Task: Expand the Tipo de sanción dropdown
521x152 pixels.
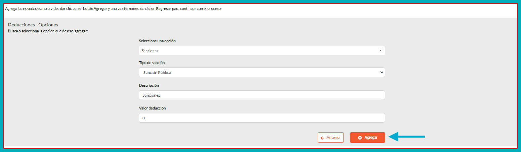Action: (x=262, y=72)
